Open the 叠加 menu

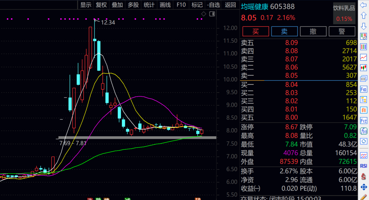117,5
